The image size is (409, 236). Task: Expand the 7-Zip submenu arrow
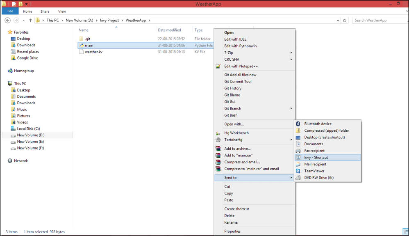click(291, 53)
